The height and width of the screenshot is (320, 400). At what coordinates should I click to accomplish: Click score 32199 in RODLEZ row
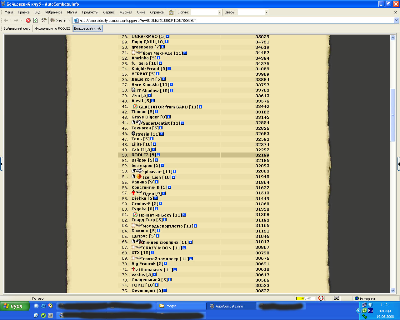(x=262, y=155)
